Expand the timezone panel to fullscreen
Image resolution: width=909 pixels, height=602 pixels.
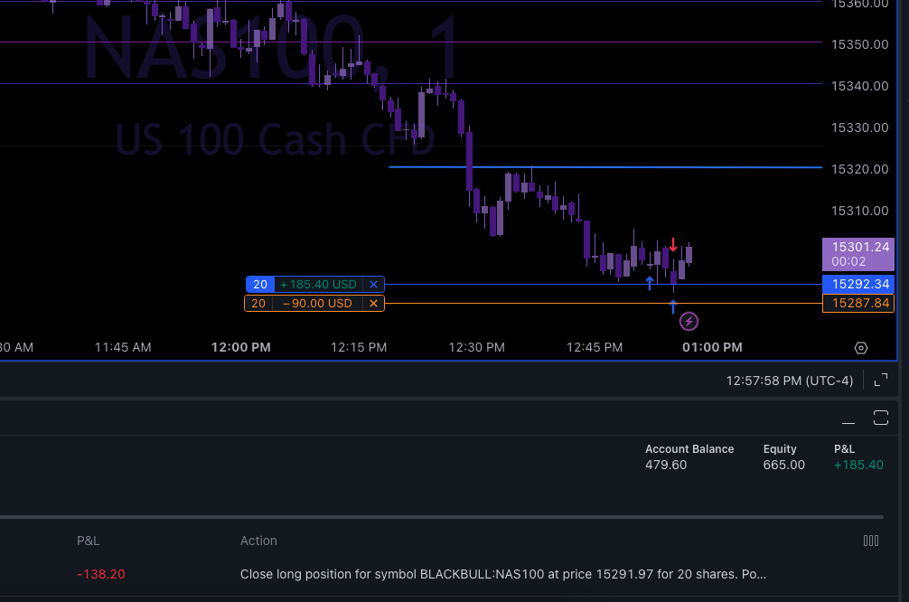coord(880,381)
